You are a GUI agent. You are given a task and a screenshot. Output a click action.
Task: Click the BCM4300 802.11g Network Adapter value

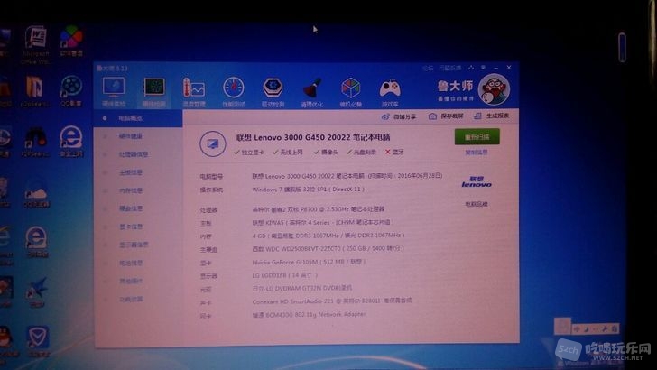point(309,314)
